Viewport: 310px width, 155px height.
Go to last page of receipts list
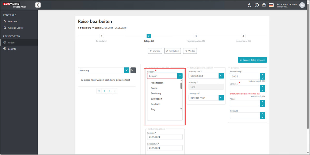coord(115,91)
